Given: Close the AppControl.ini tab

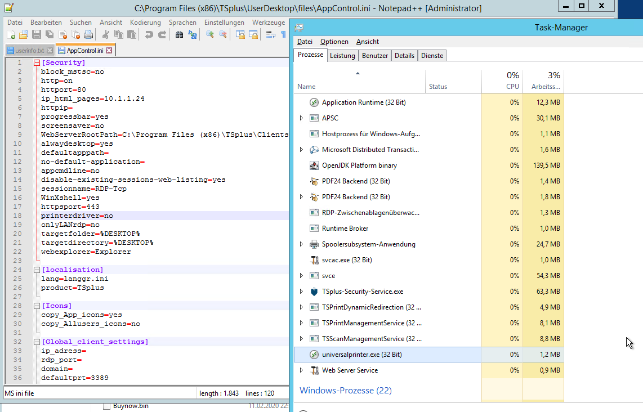Looking at the screenshot, I should point(109,51).
